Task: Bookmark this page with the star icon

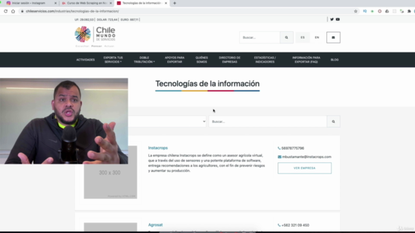Action: click(356, 11)
